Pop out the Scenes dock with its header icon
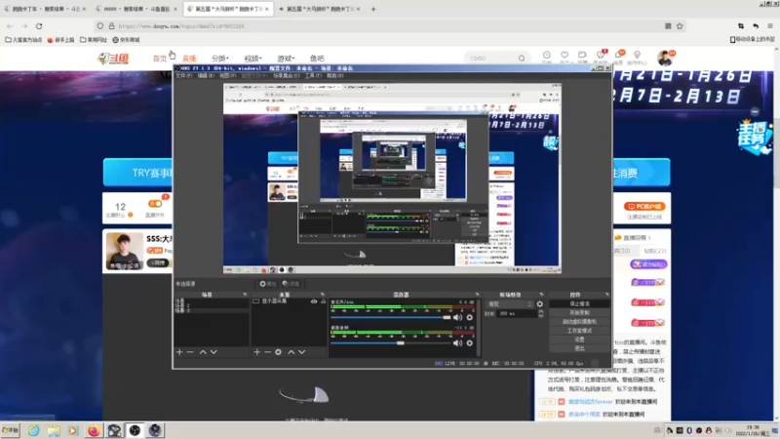The image size is (780, 439). 245,295
